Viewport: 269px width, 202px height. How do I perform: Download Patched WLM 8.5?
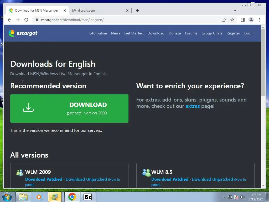(x=170, y=179)
